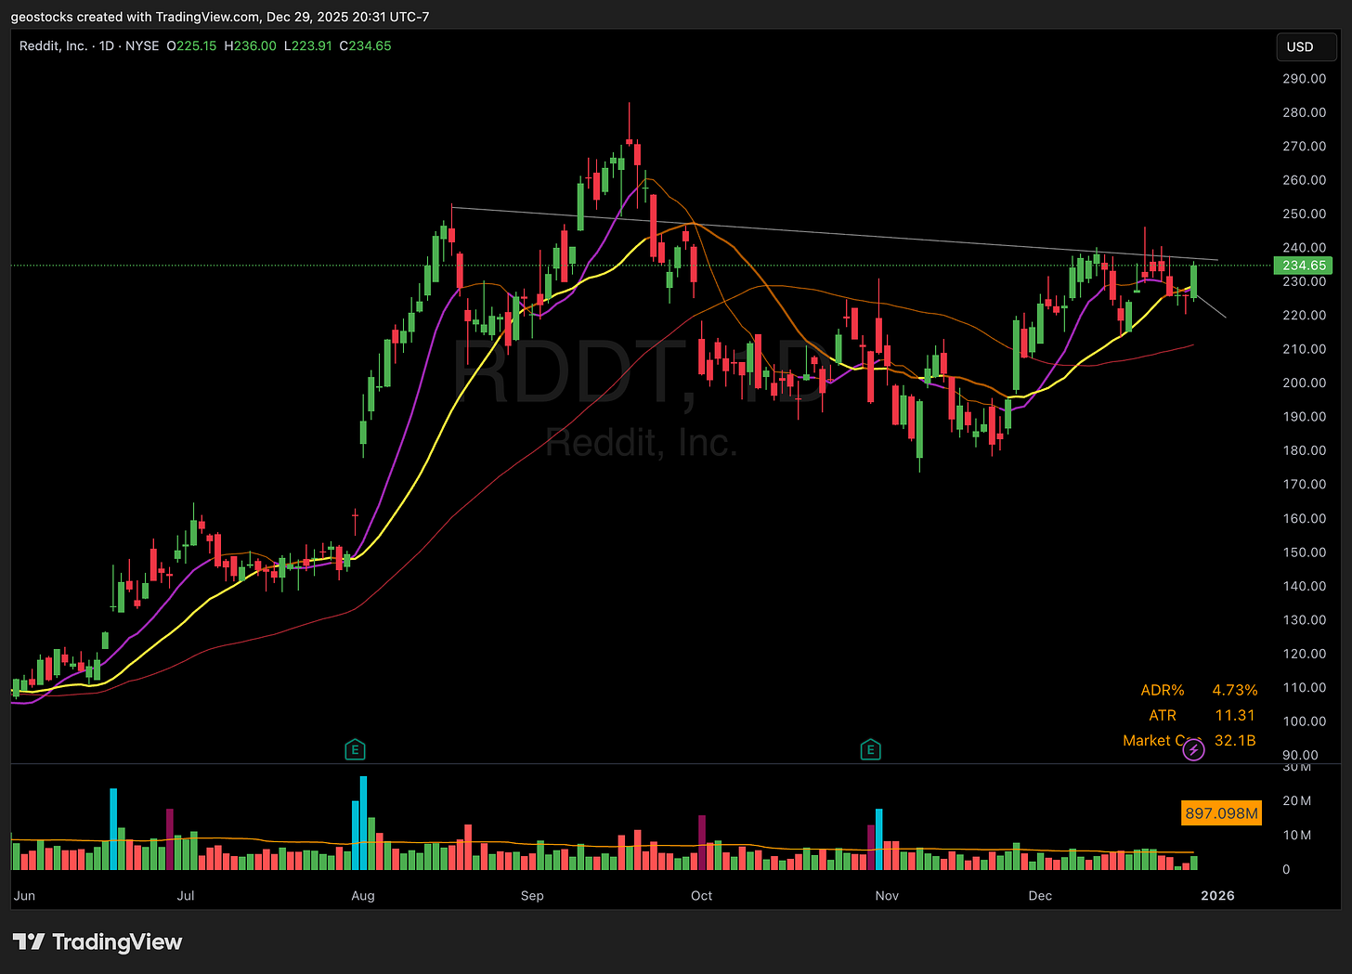Click the Sep label on time axis
The height and width of the screenshot is (974, 1352).
(532, 896)
